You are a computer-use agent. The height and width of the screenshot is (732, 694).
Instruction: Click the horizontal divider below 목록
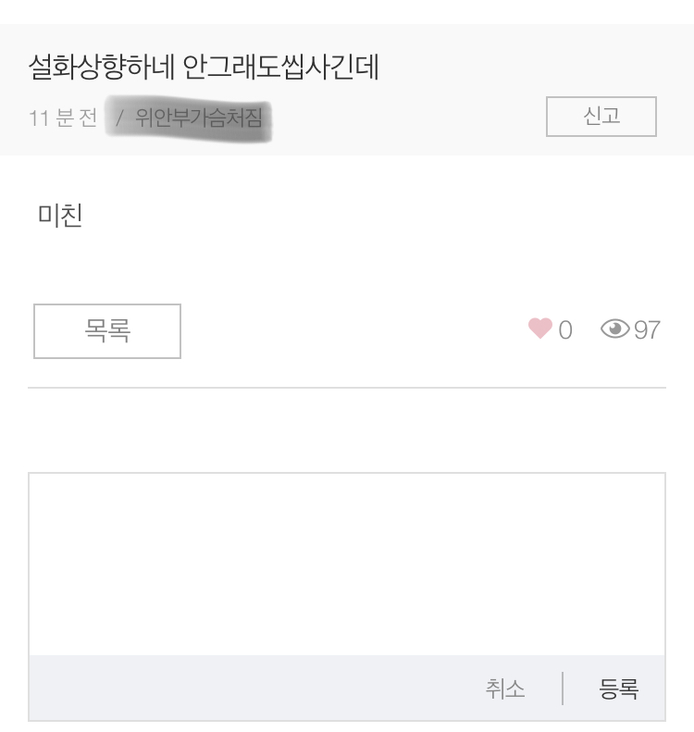point(347,388)
